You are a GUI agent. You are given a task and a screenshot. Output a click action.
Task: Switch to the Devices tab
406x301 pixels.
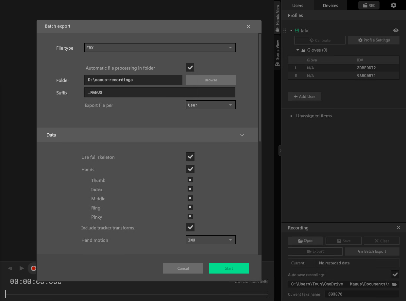click(330, 5)
